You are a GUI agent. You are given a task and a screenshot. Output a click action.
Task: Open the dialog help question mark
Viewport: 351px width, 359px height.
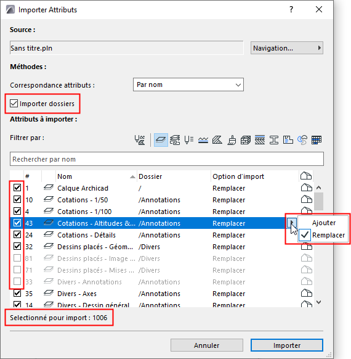pos(291,9)
